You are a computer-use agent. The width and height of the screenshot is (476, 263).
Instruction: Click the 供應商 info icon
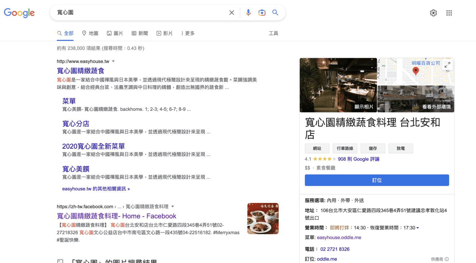click(447, 259)
